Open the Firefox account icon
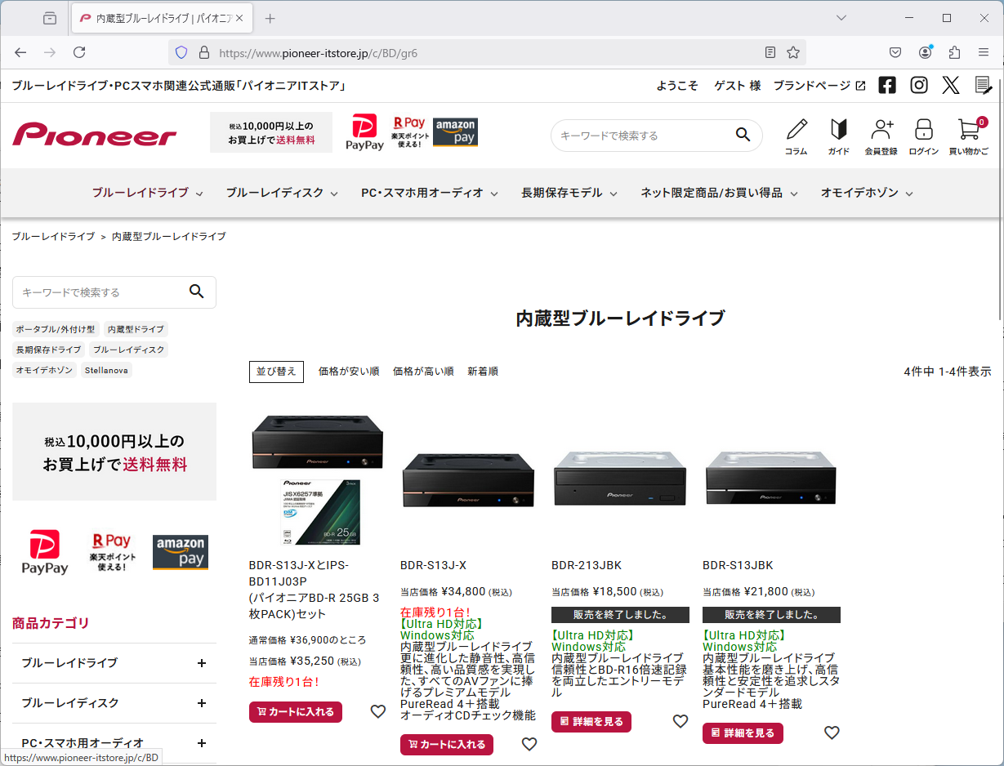Viewport: 1004px width, 766px height. click(x=925, y=52)
